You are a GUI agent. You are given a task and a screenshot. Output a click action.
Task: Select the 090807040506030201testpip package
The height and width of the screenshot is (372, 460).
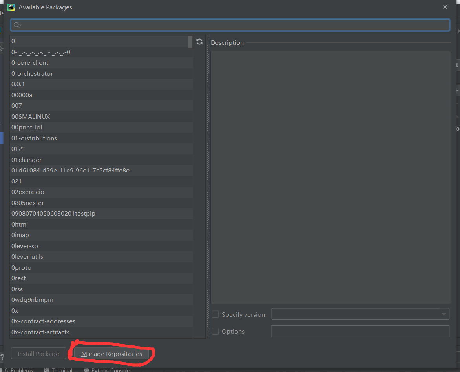(101, 214)
